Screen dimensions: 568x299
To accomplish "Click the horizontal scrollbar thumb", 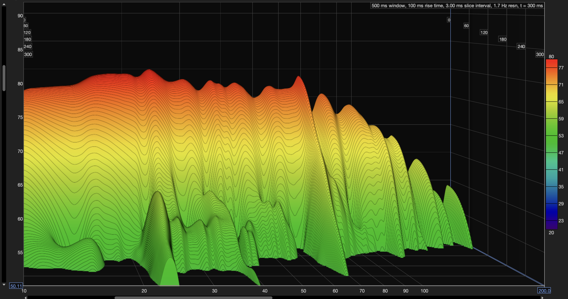I will (193, 298).
